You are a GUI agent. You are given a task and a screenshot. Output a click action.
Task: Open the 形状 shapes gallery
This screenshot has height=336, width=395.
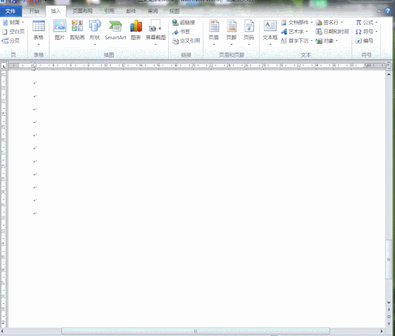(95, 33)
